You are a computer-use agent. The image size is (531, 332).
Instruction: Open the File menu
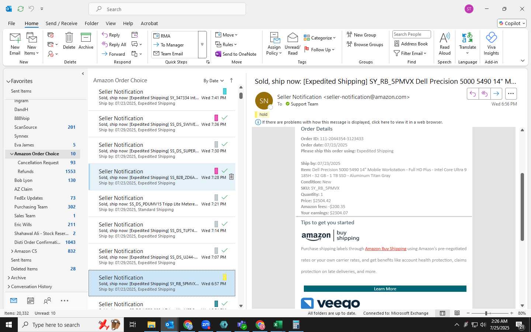(11, 23)
